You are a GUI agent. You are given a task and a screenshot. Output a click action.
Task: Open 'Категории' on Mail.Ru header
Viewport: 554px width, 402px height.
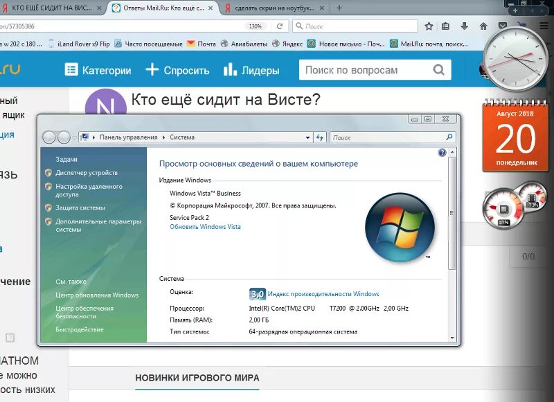click(x=98, y=70)
